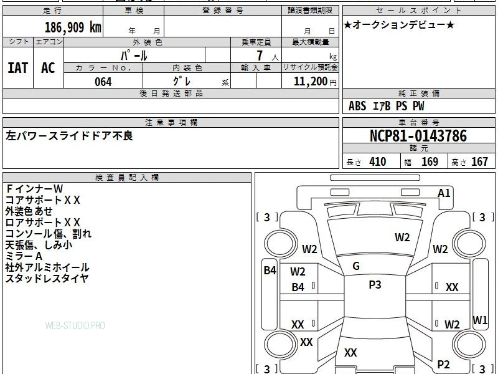
Task: Select the inspector note 外装色あせ
Action: 29,211
